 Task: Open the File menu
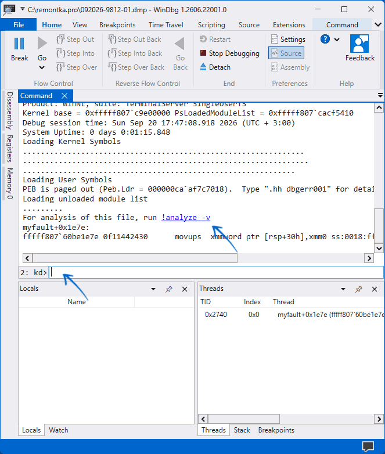click(x=19, y=25)
